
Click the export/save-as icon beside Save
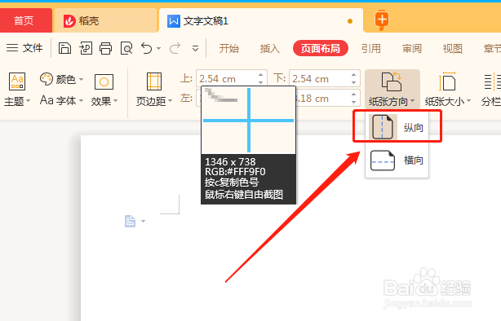coord(86,49)
